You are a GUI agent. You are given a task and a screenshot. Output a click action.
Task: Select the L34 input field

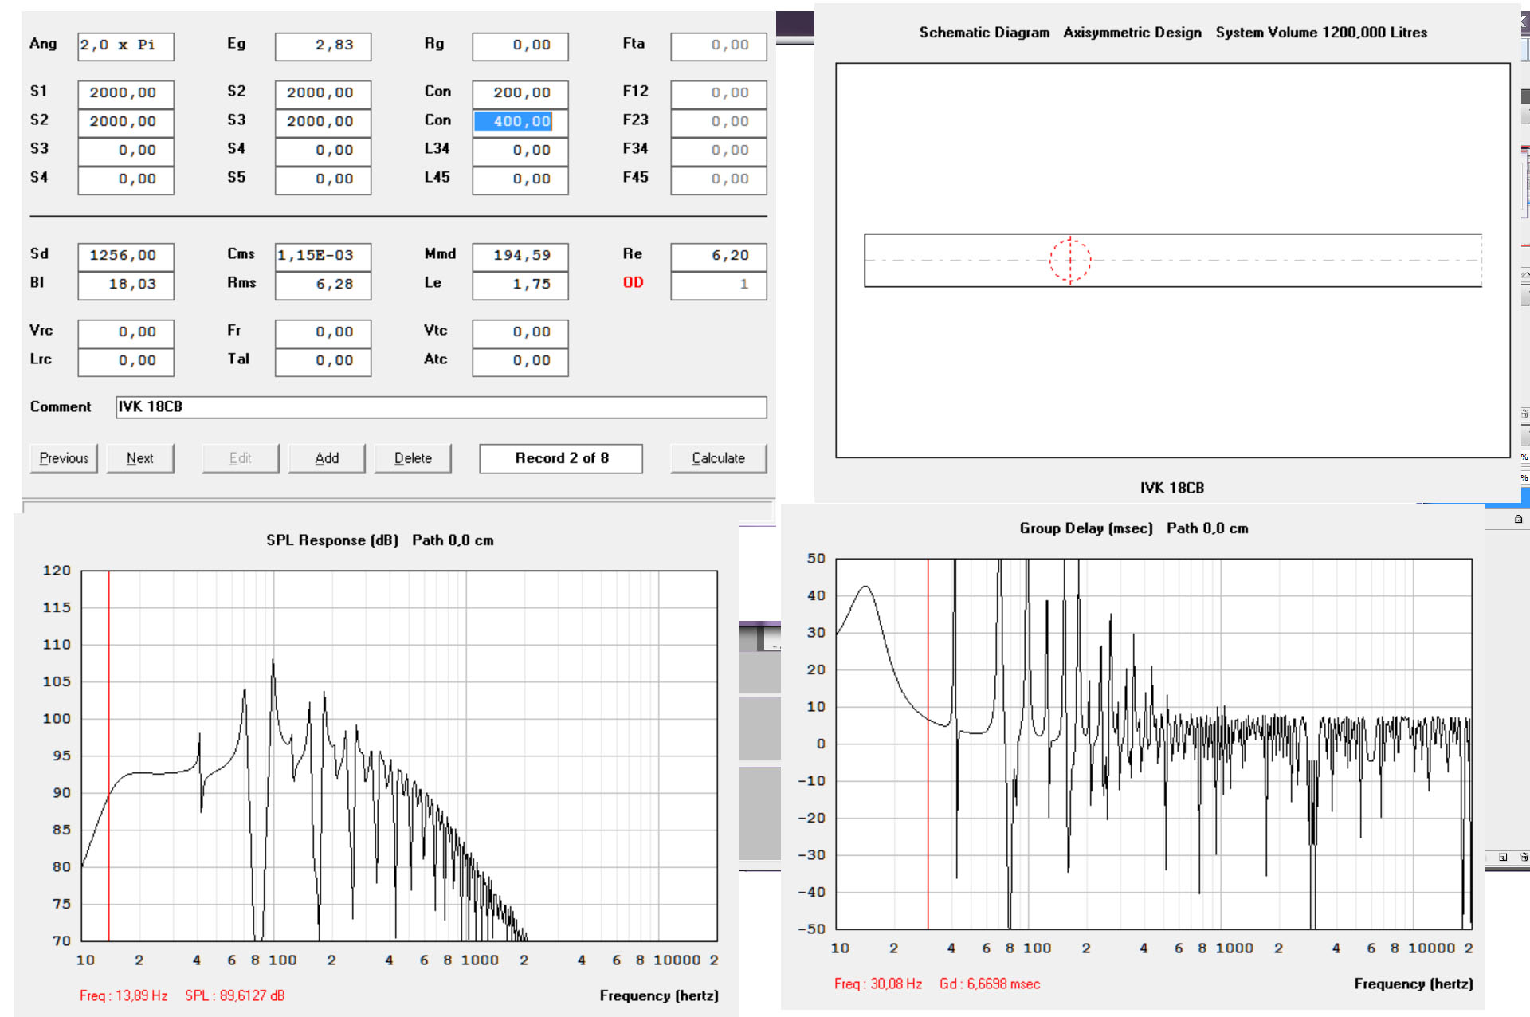coord(520,151)
